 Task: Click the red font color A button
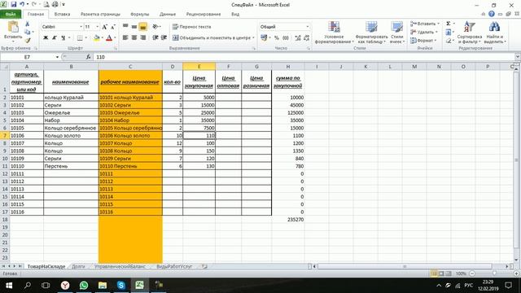[x=108, y=38]
